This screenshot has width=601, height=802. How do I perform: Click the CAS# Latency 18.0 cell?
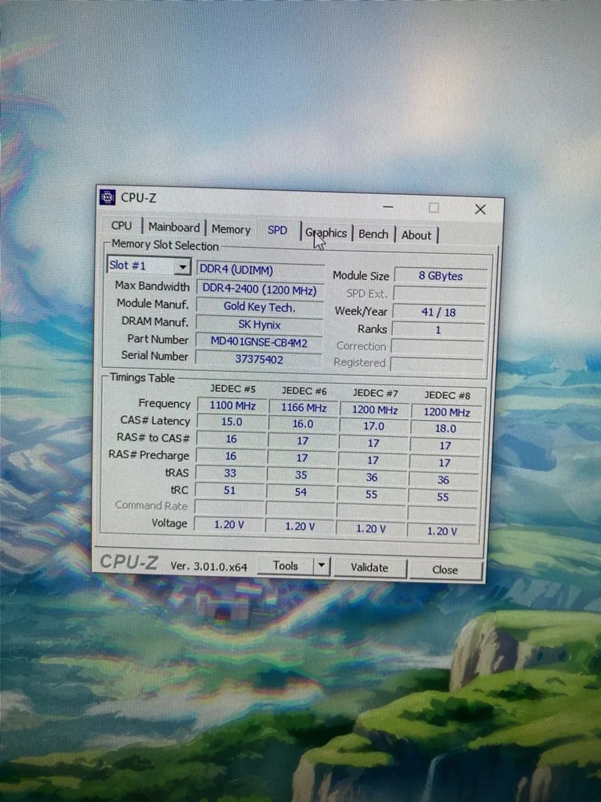pos(445,429)
